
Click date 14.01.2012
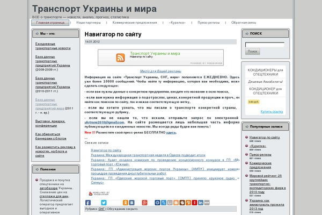pyautogui.click(x=92, y=42)
